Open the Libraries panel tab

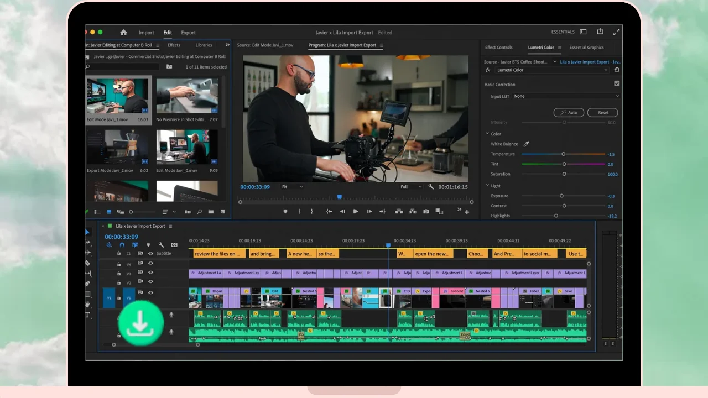(204, 45)
